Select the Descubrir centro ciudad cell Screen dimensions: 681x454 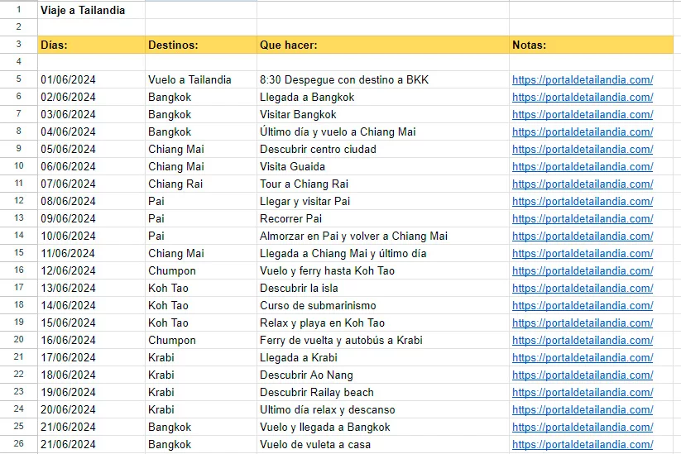tap(382, 150)
